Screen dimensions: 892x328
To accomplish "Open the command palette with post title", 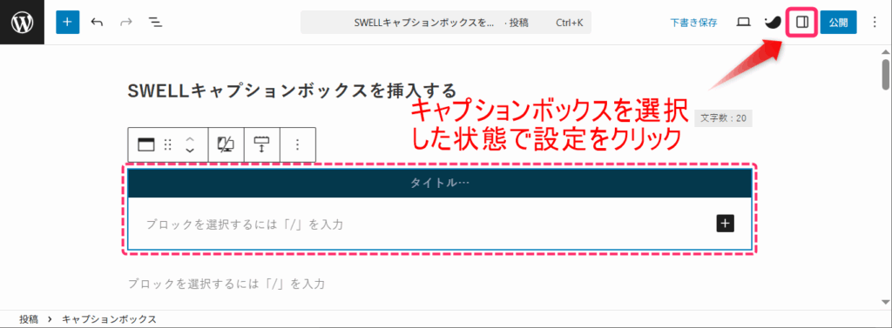I will pos(445,23).
